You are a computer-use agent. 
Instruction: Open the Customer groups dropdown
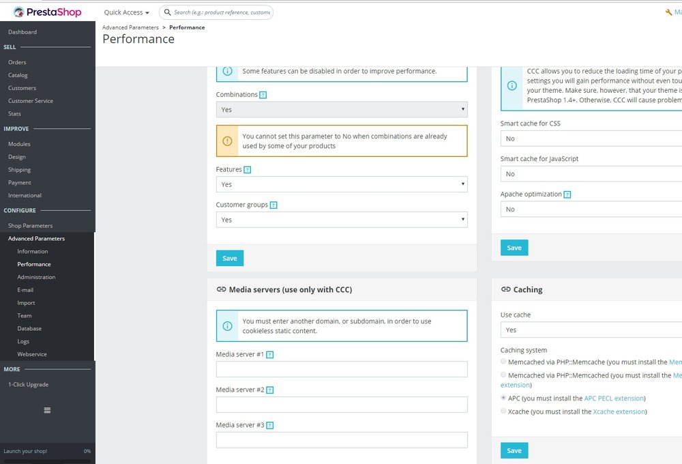tap(342, 220)
